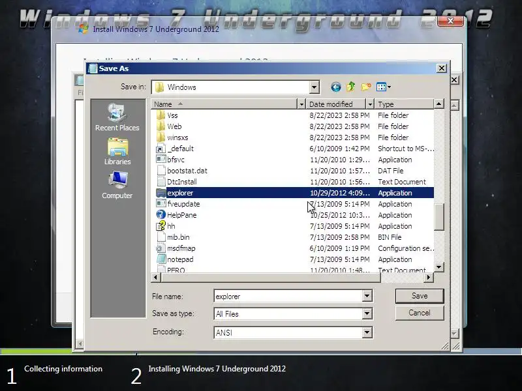Select the _default shortcut icon
The image size is (522, 391).
(161, 149)
